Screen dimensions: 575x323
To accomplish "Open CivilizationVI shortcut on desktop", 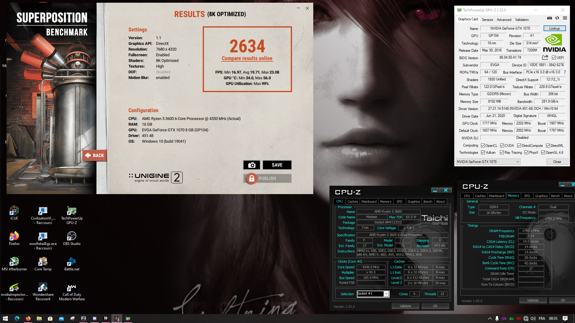I will pyautogui.click(x=43, y=216).
